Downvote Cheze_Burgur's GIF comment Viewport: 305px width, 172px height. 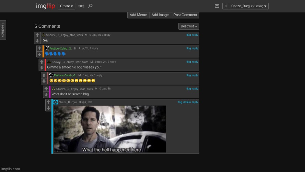[x=48, y=108]
